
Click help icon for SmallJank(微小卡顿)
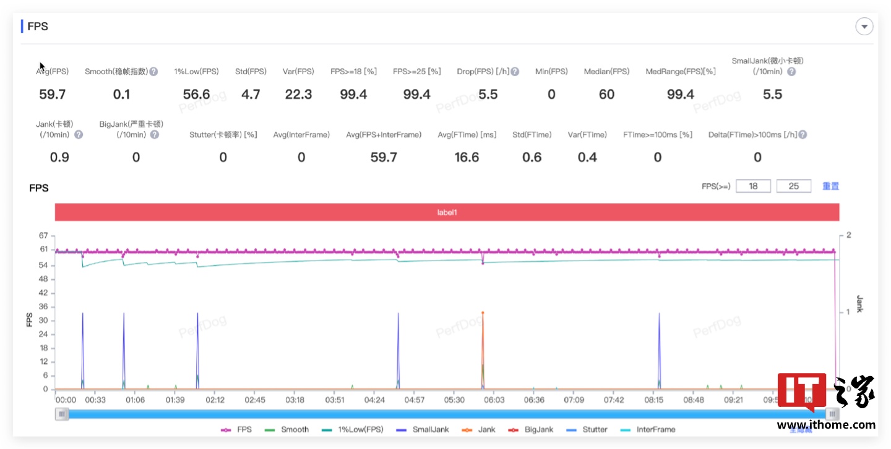[x=791, y=72]
